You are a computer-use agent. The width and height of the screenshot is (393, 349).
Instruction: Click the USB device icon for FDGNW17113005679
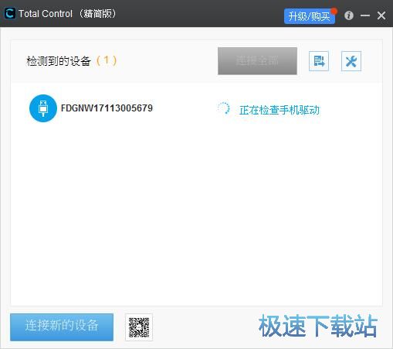click(43, 108)
